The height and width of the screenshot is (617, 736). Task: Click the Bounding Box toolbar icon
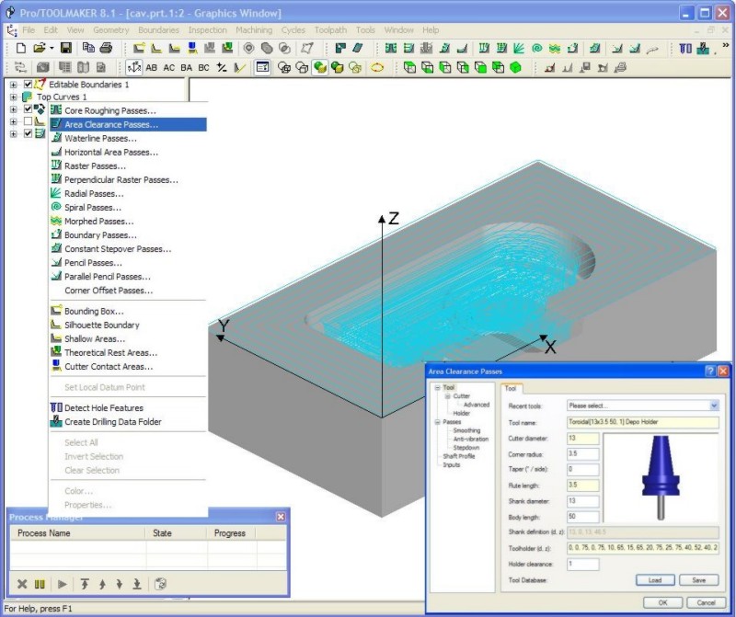[139, 48]
